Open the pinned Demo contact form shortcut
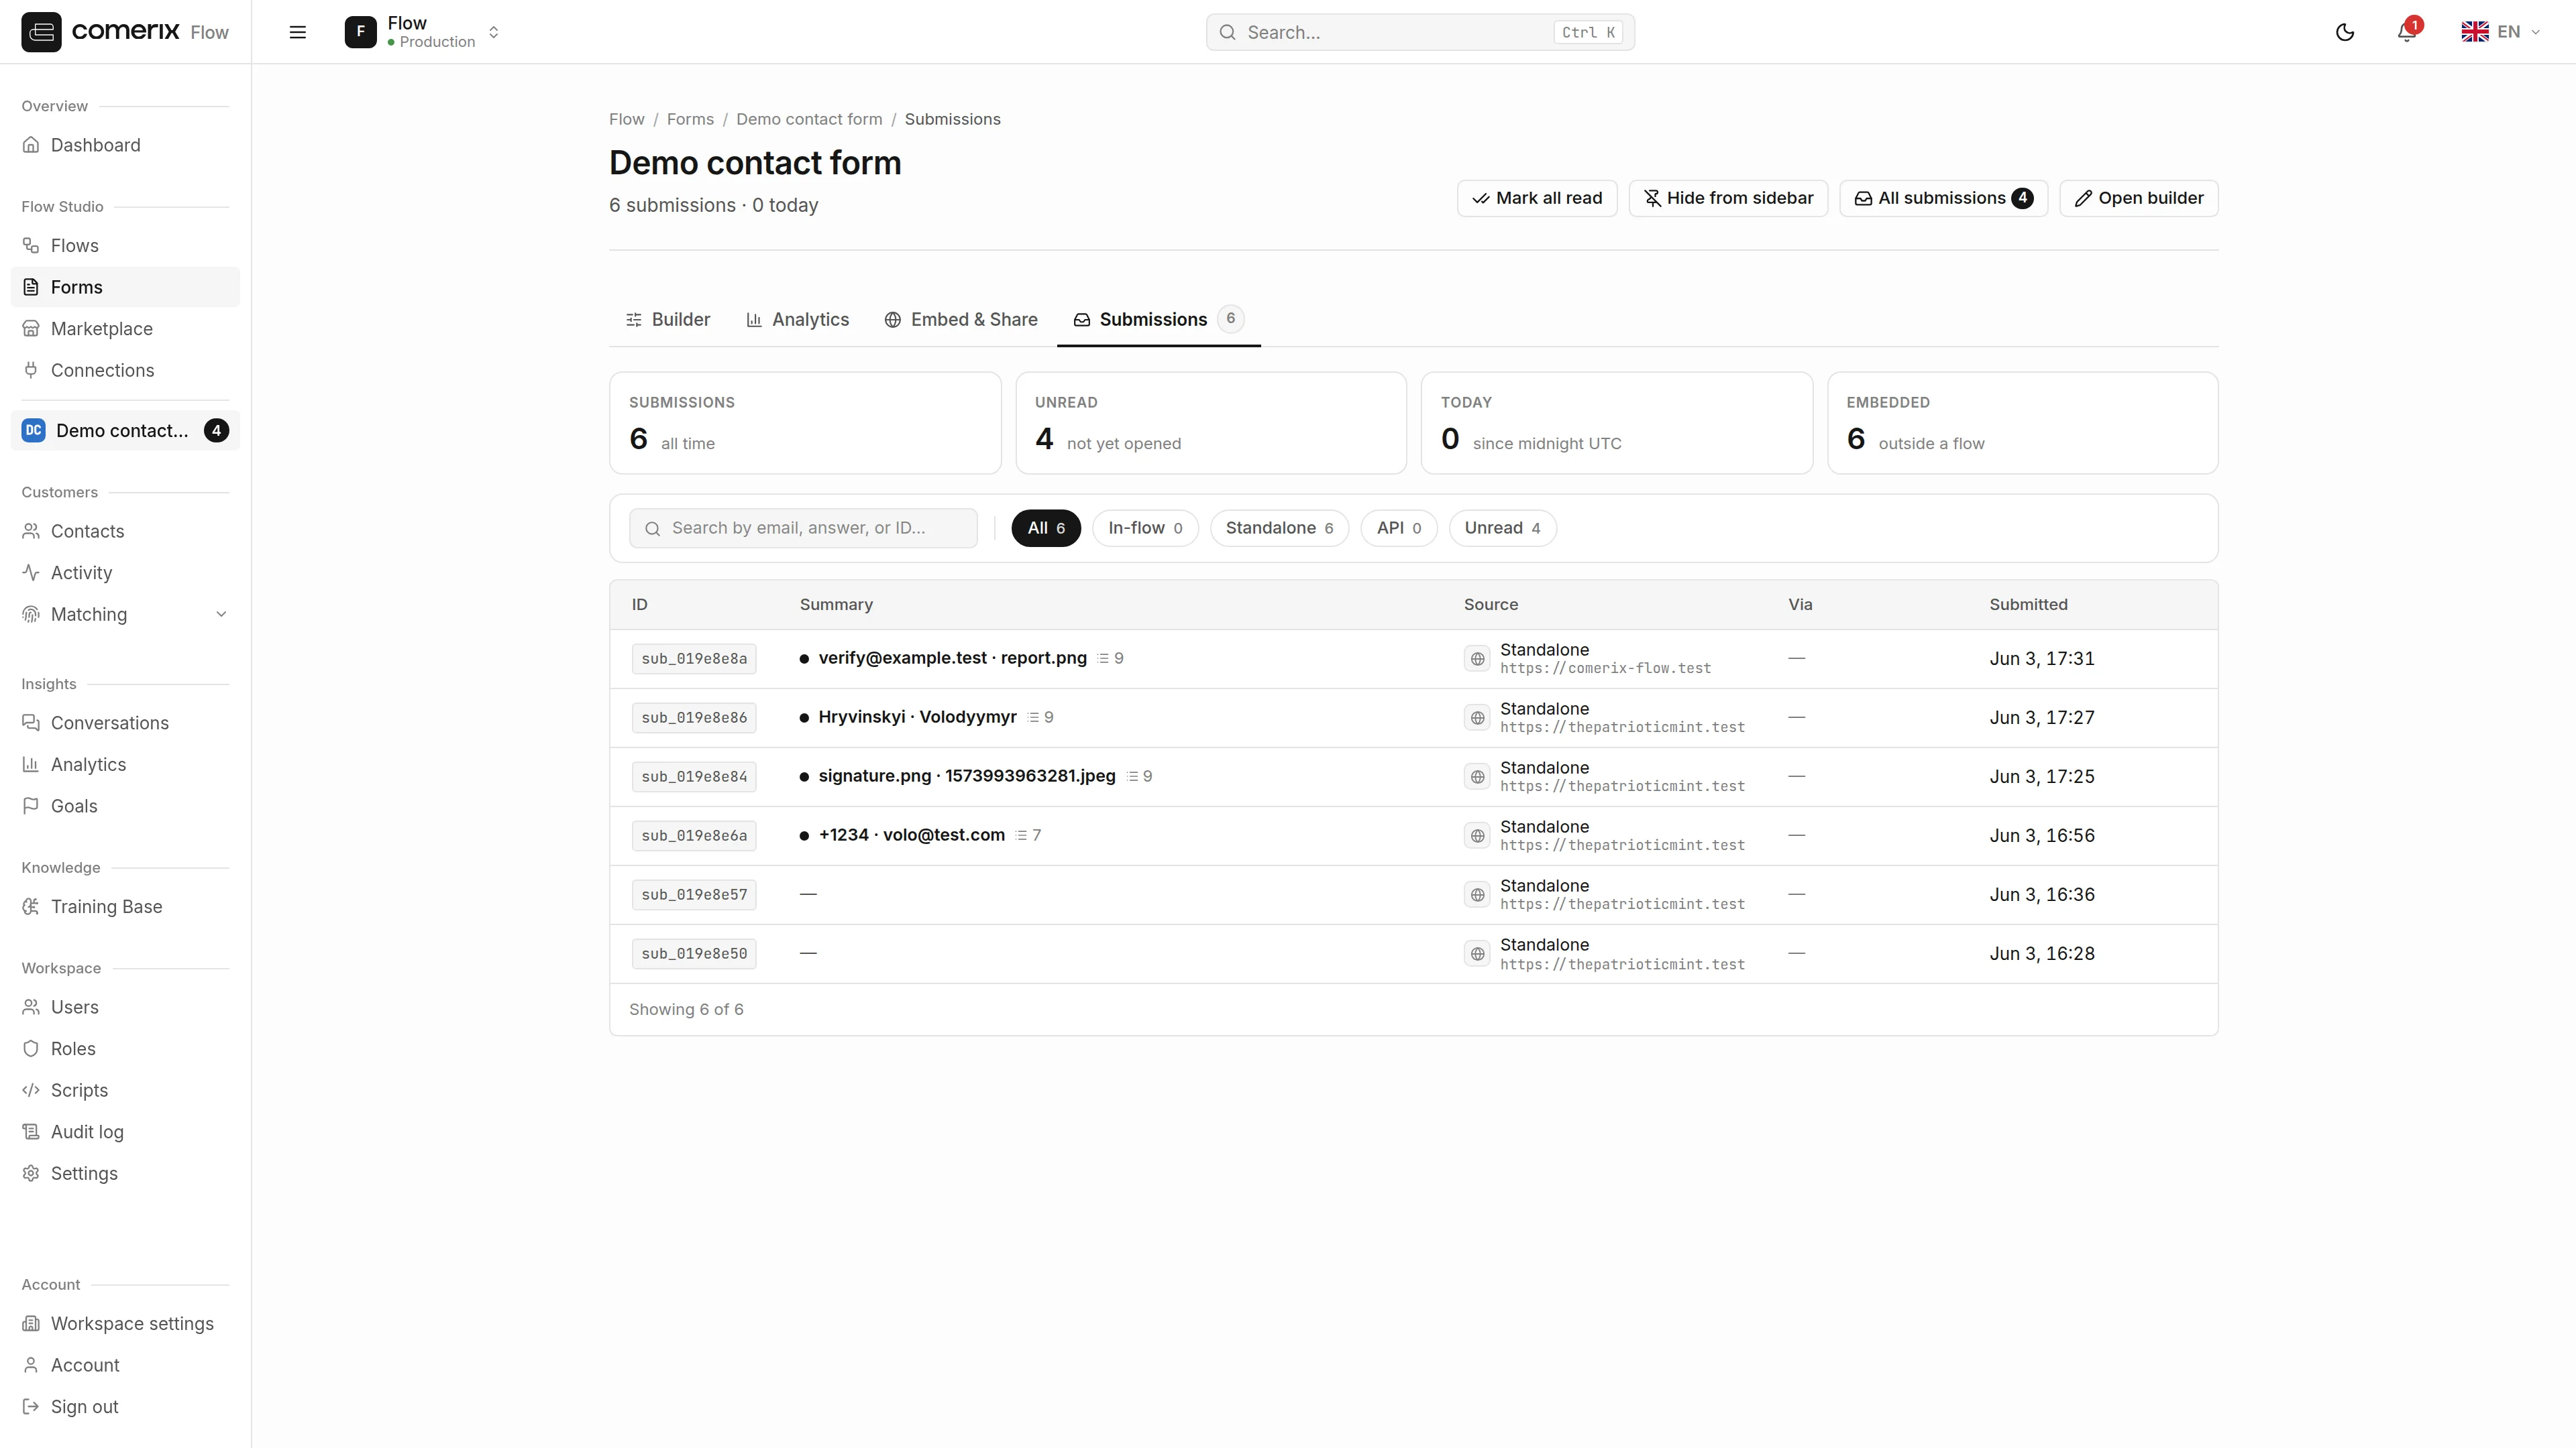This screenshot has width=2576, height=1448. coord(125,430)
